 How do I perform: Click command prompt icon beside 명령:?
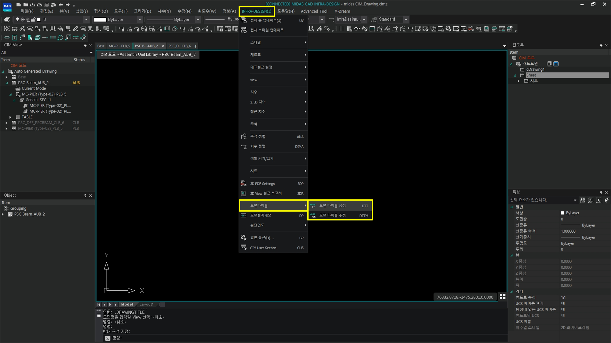pos(108,338)
